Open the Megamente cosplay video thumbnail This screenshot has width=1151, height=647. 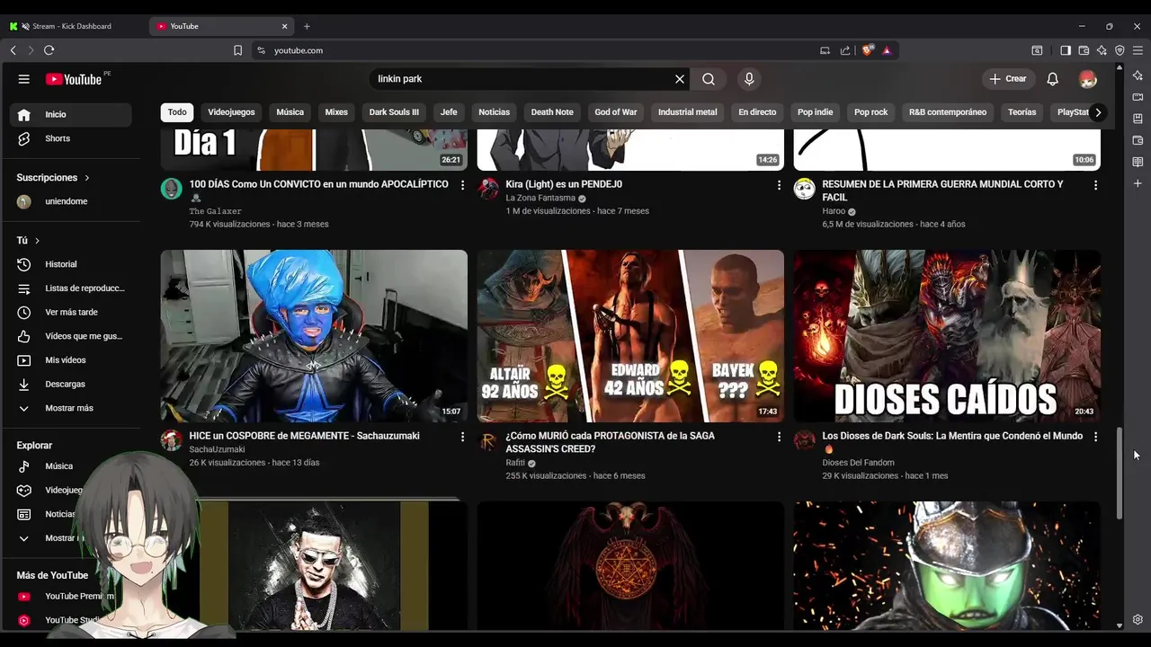314,336
